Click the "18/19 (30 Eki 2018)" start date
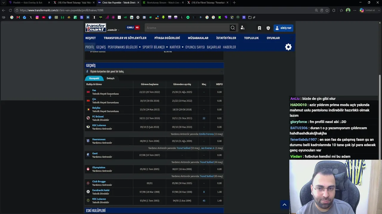The image size is (382, 214). pyautogui.click(x=150, y=101)
